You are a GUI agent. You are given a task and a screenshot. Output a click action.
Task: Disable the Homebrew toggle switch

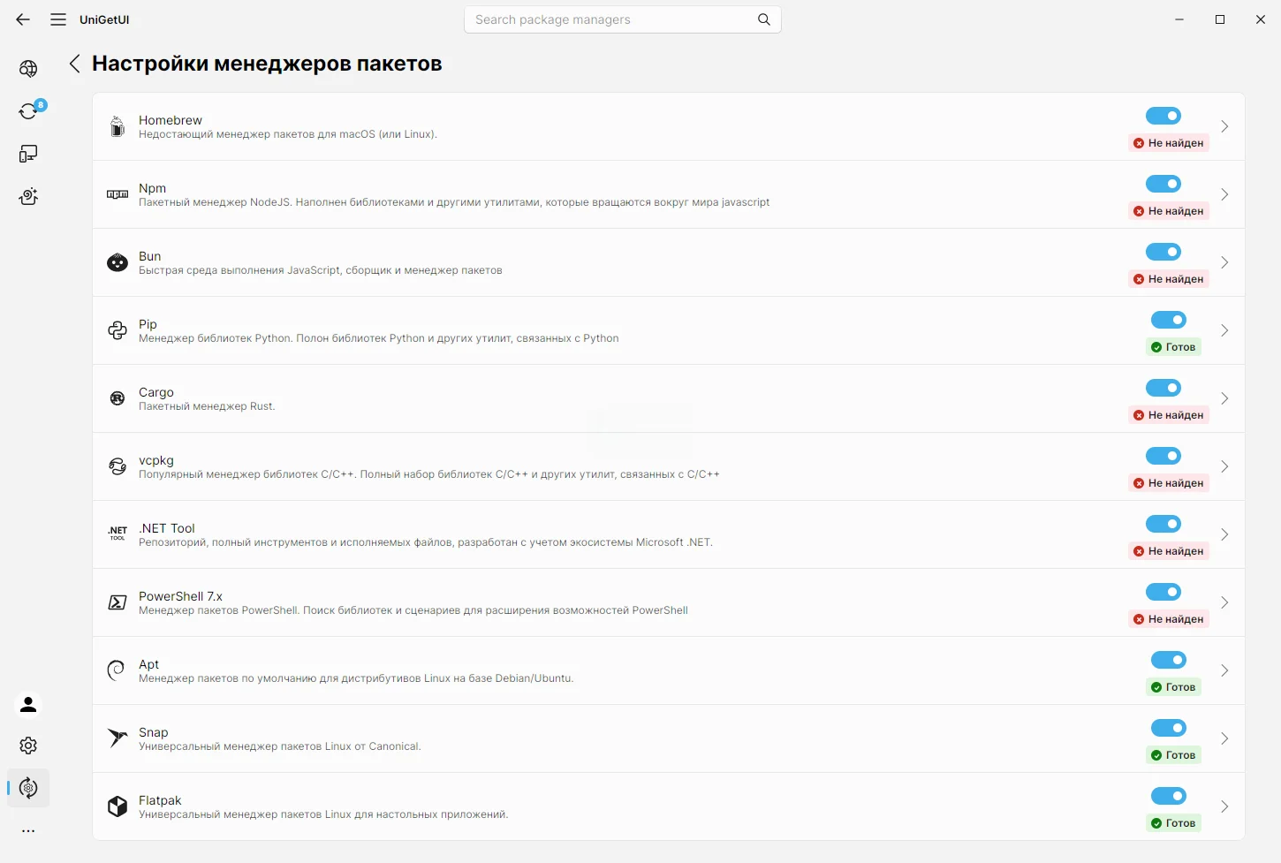pos(1163,116)
